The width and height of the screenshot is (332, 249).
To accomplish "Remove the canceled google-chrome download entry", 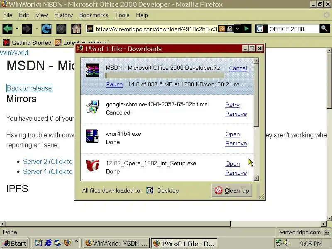I will [x=236, y=114].
